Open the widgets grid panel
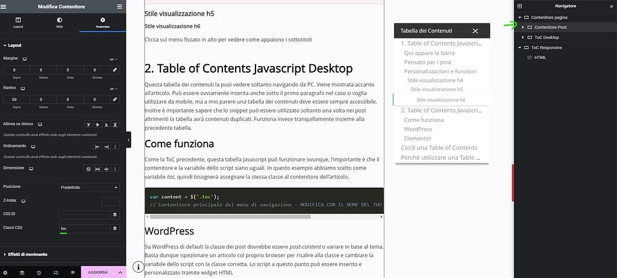The height and width of the screenshot is (278, 617). click(x=120, y=6)
